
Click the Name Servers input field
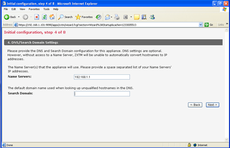[x=101, y=77]
